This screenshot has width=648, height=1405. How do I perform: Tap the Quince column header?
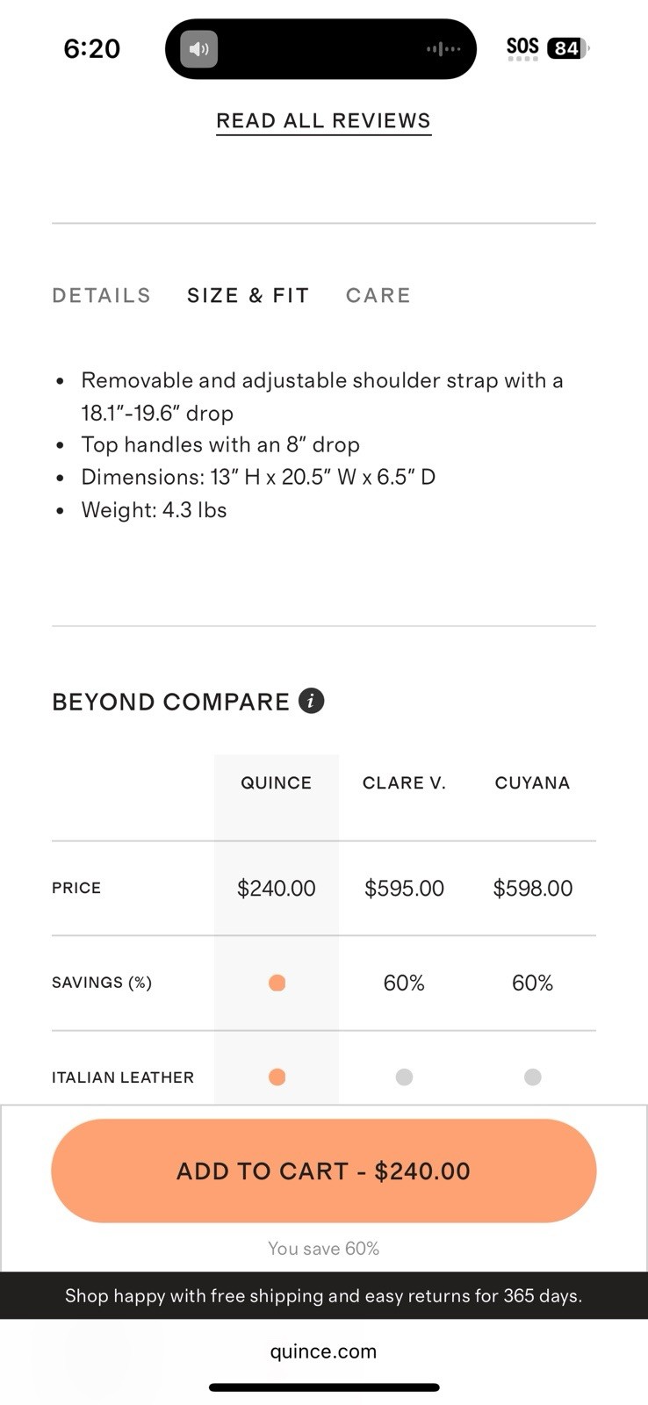[x=277, y=782]
